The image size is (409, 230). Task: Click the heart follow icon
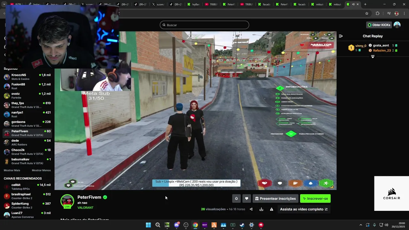(246, 198)
